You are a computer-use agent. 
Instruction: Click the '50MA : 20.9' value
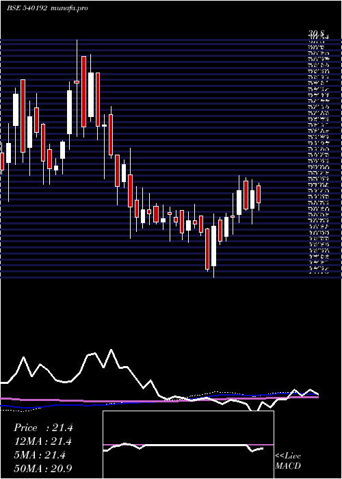(x=42, y=469)
